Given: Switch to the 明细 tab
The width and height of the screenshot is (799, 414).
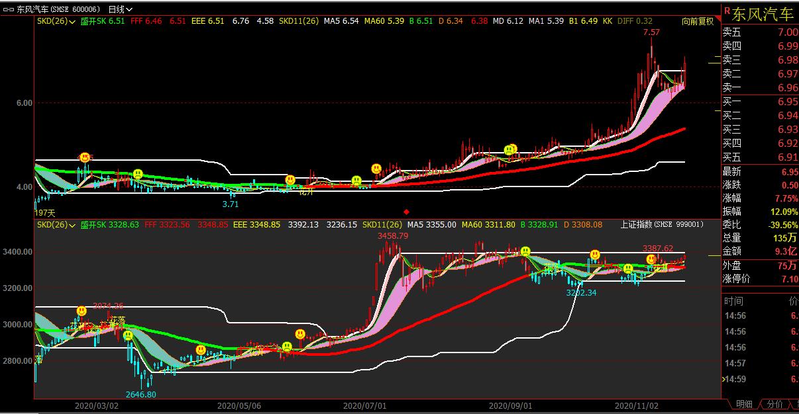Looking at the screenshot, I should 745,404.
